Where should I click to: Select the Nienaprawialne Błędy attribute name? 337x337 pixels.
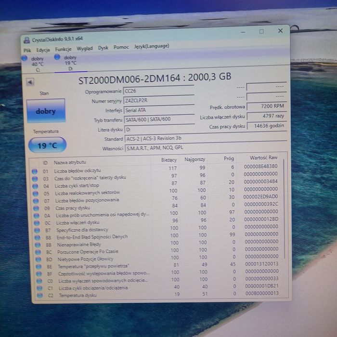[x=79, y=245]
